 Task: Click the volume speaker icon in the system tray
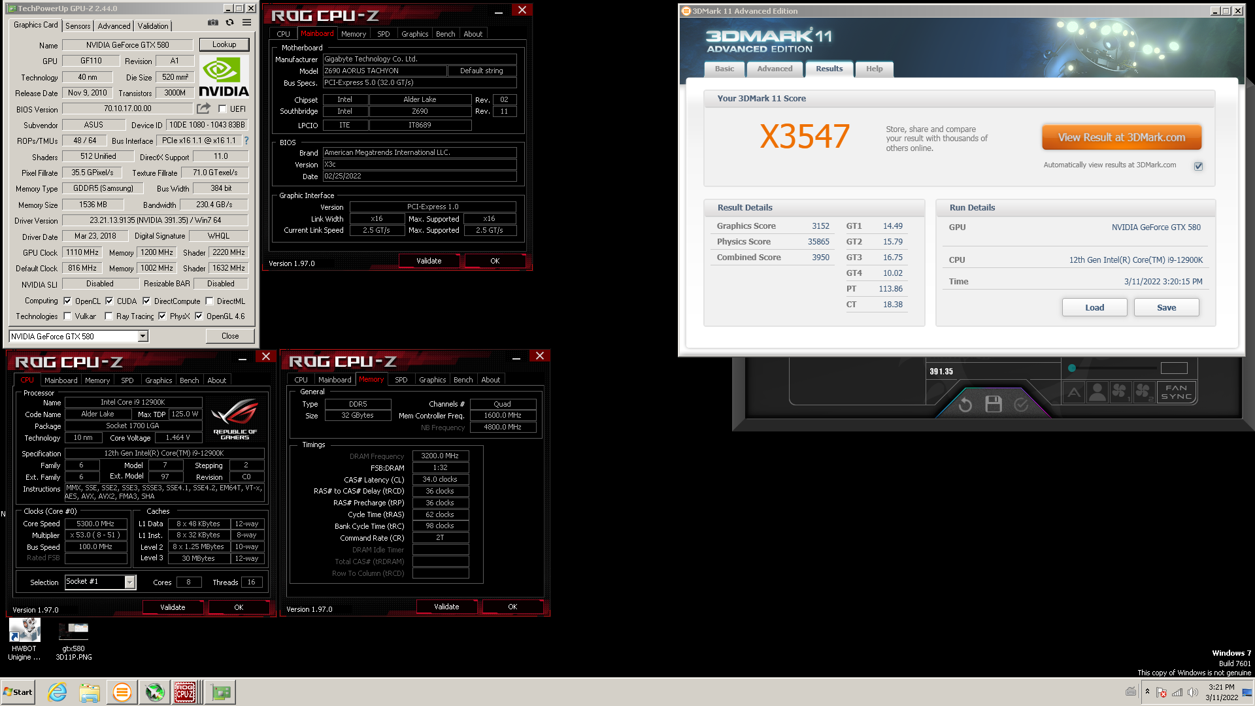point(1193,692)
